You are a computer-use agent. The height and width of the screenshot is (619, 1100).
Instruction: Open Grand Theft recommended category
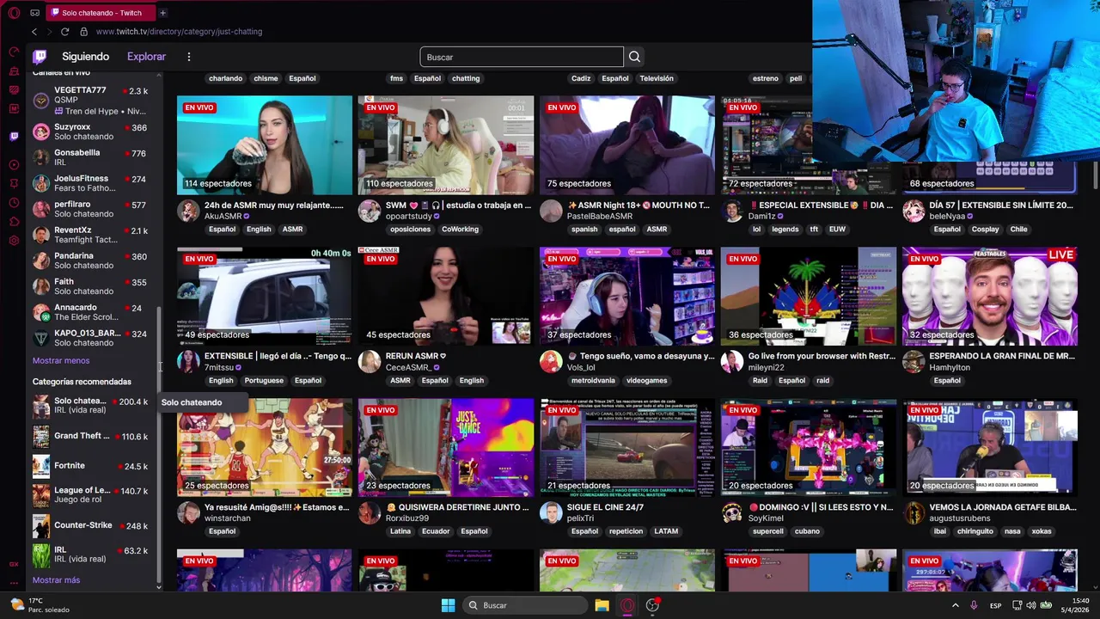(93, 436)
